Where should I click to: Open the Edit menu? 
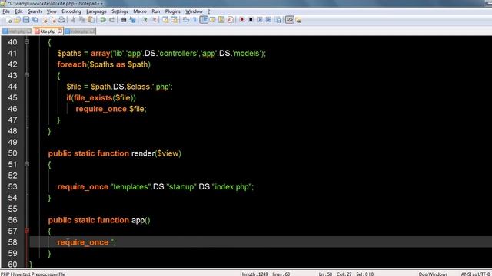pos(18,11)
